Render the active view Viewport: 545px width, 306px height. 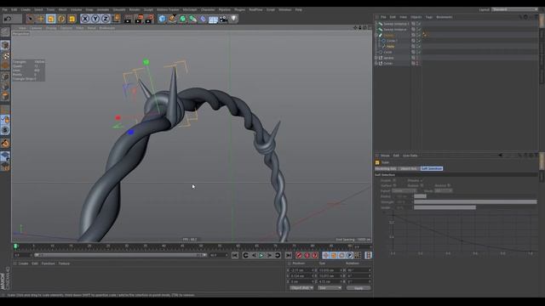pos(128,19)
